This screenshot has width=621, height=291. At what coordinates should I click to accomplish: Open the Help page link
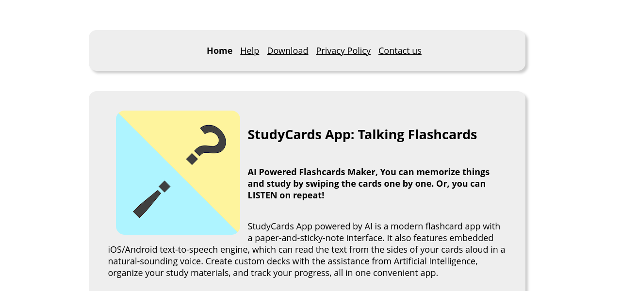coord(249,50)
